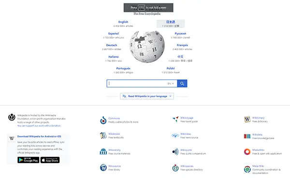Click the translate icon in language button
Image resolution: width=290 pixels, height=178 pixels.
coord(124,96)
